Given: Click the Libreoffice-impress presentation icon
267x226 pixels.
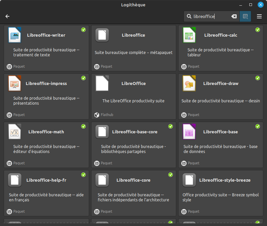Looking at the screenshot, I should tap(15, 83).
